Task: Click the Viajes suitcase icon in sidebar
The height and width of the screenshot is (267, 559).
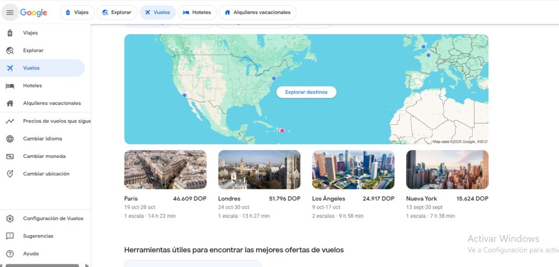Action: tap(10, 33)
